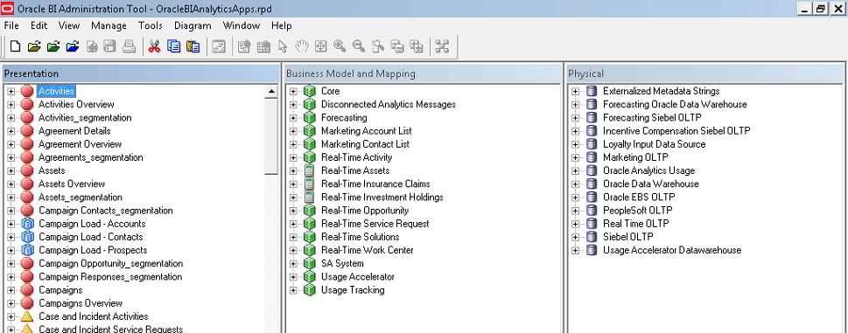Open the File menu
Viewport: 848px width, 333px height.
(x=11, y=25)
